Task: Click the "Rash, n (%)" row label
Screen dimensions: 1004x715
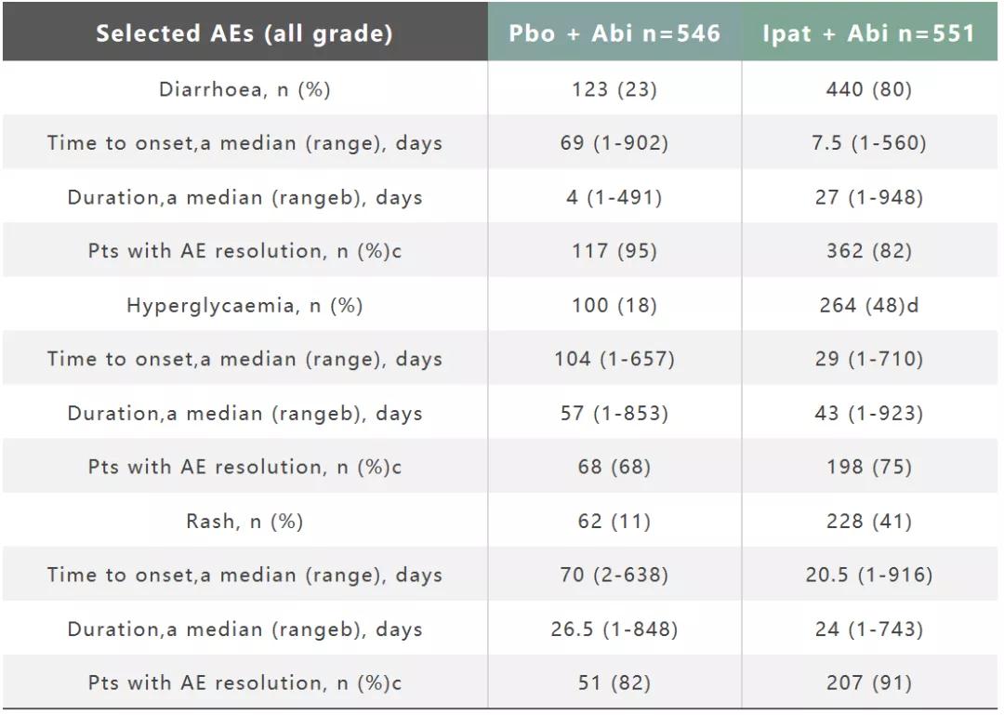Action: point(244,522)
